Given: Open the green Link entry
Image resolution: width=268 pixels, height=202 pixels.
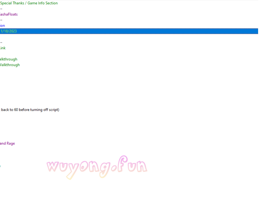Looking at the screenshot, I should click(3, 48).
